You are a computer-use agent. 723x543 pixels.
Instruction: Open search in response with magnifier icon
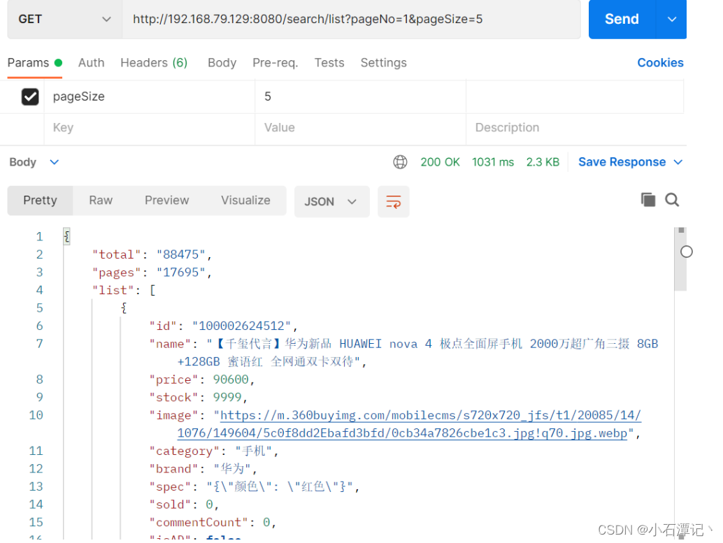coord(672,200)
